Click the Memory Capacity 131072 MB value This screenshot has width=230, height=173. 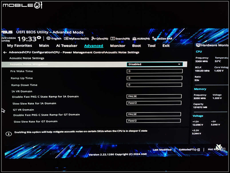[200, 107]
